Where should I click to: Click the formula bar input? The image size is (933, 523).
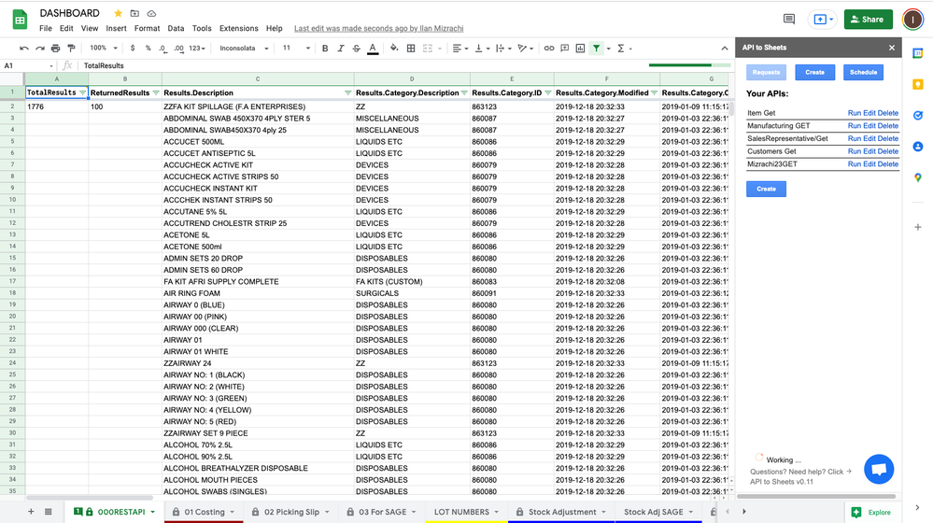click(x=363, y=65)
